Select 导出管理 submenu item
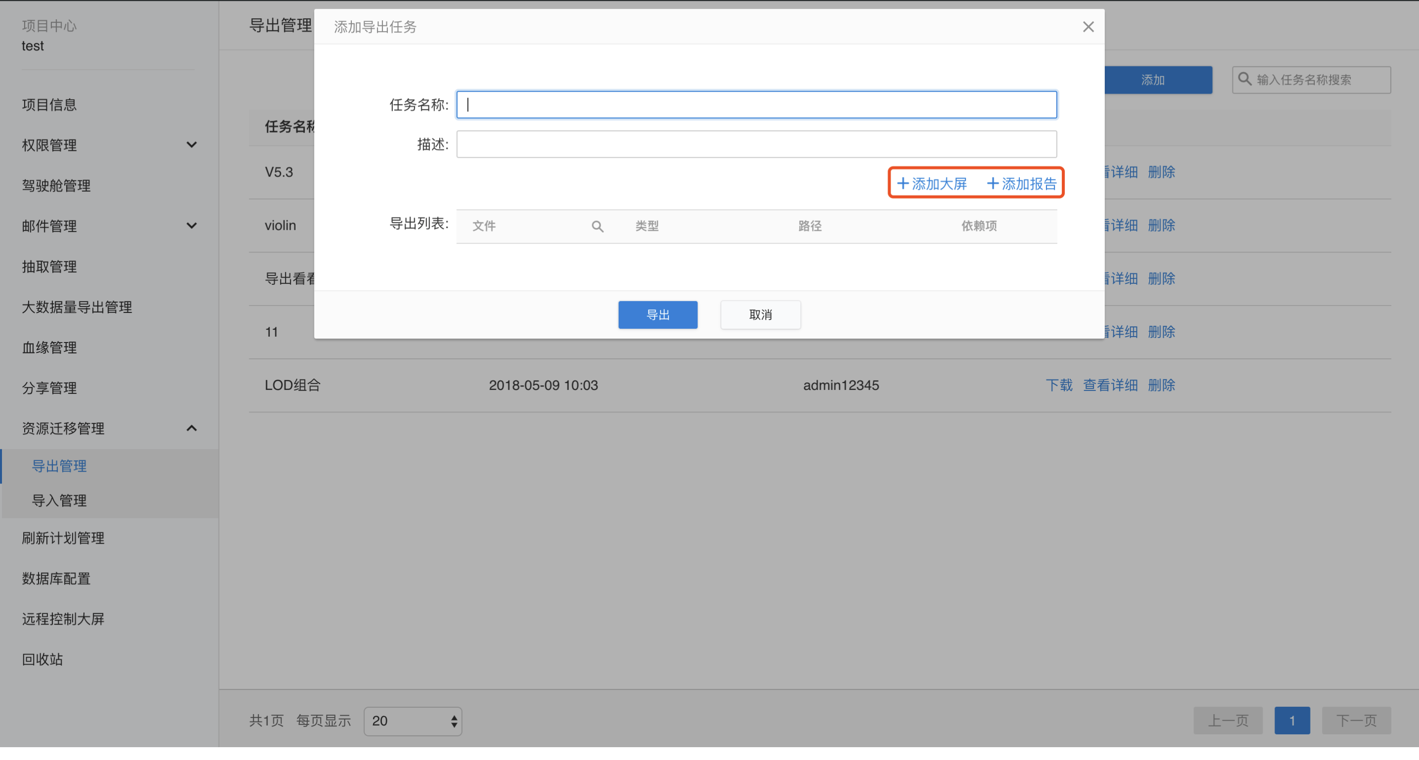Viewport: 1419px width, 760px height. point(59,466)
